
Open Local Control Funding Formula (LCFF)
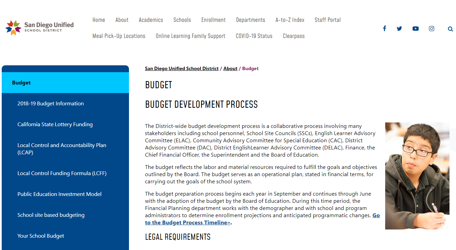[62, 173]
